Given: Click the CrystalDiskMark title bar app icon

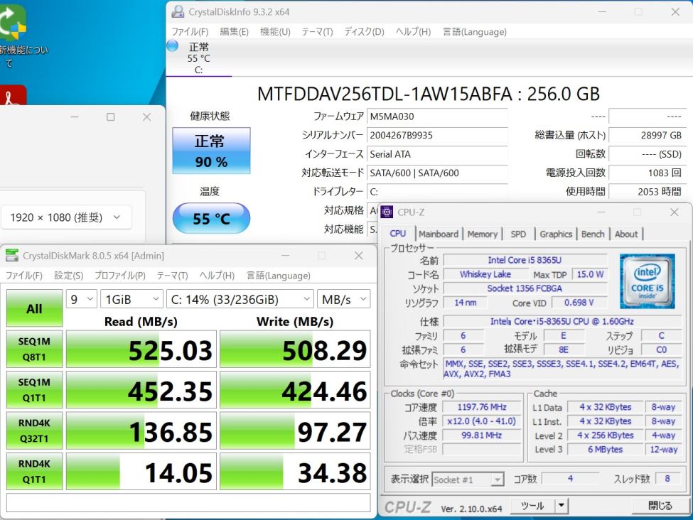Looking at the screenshot, I should 12,255.
